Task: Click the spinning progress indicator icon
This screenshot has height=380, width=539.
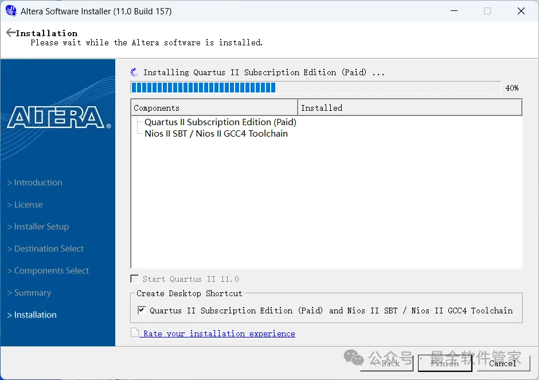Action: pos(134,72)
